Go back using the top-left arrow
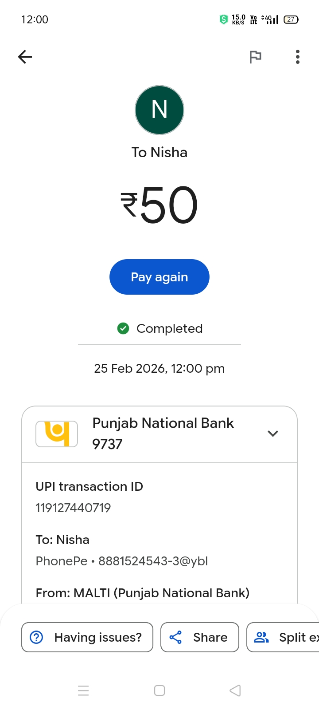Screen dimensions: 319x710 pos(25,57)
